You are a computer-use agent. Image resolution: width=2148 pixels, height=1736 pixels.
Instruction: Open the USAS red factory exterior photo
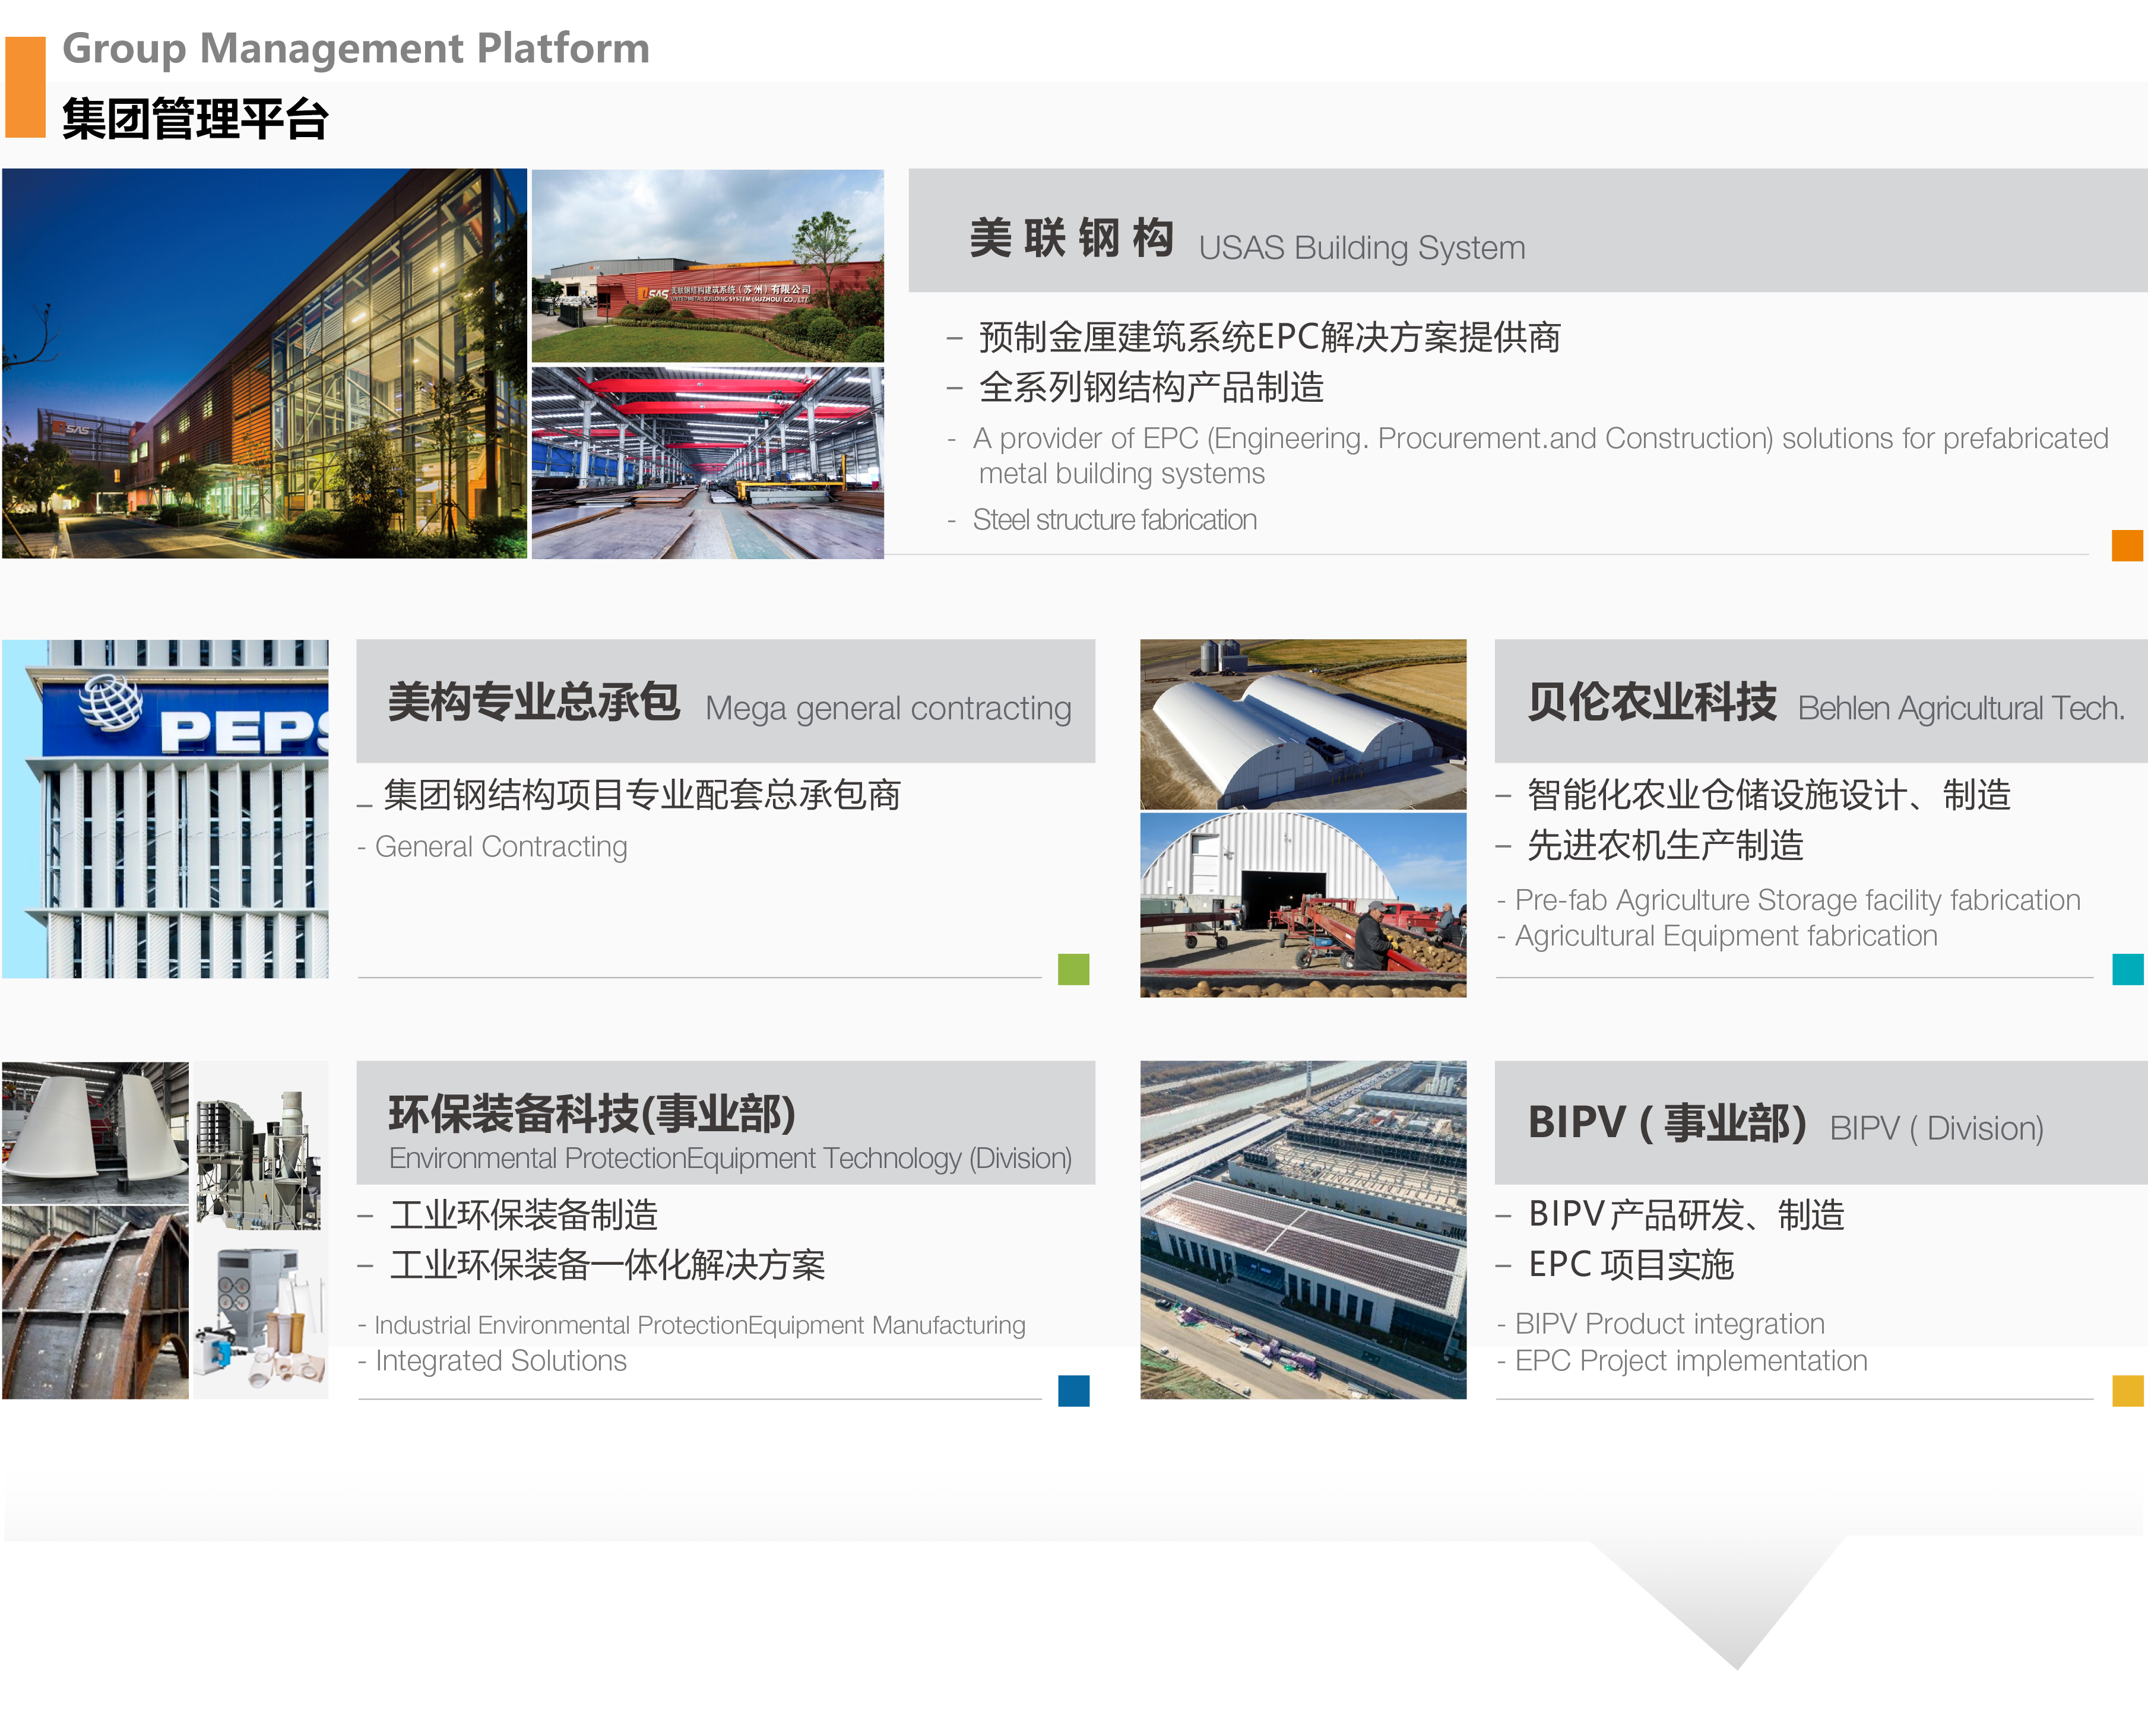click(707, 265)
